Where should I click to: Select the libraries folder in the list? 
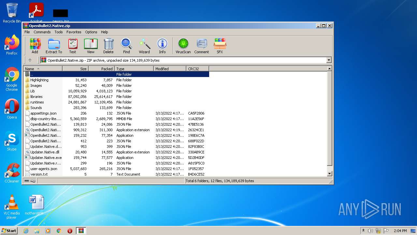36,97
